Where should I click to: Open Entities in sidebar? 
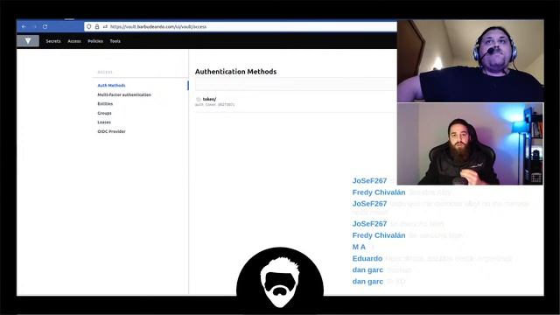point(105,103)
